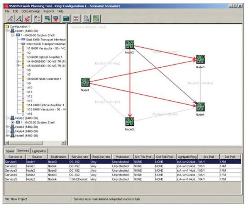Screen dimensions: 247x207
Task: Click the add node toolbar icon
Action: coord(47,19)
